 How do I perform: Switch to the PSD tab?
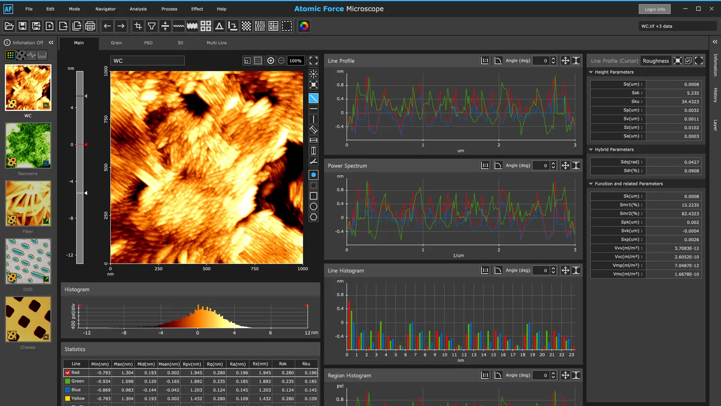point(148,43)
